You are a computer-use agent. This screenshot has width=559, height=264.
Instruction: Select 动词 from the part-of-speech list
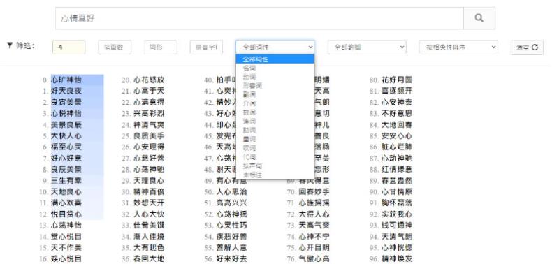point(275,77)
